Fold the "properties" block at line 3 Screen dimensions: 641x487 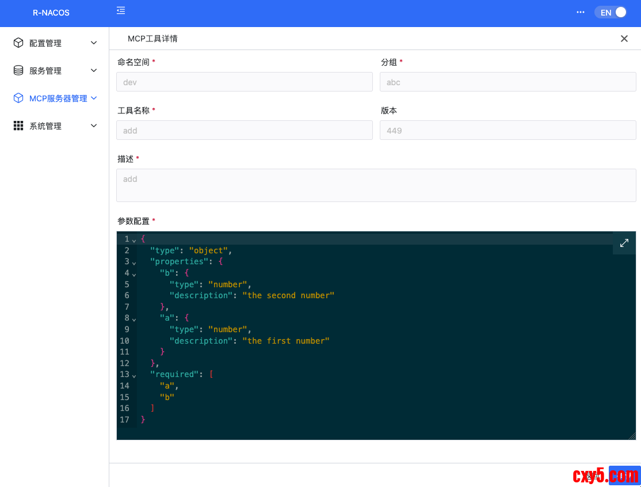[x=134, y=262]
